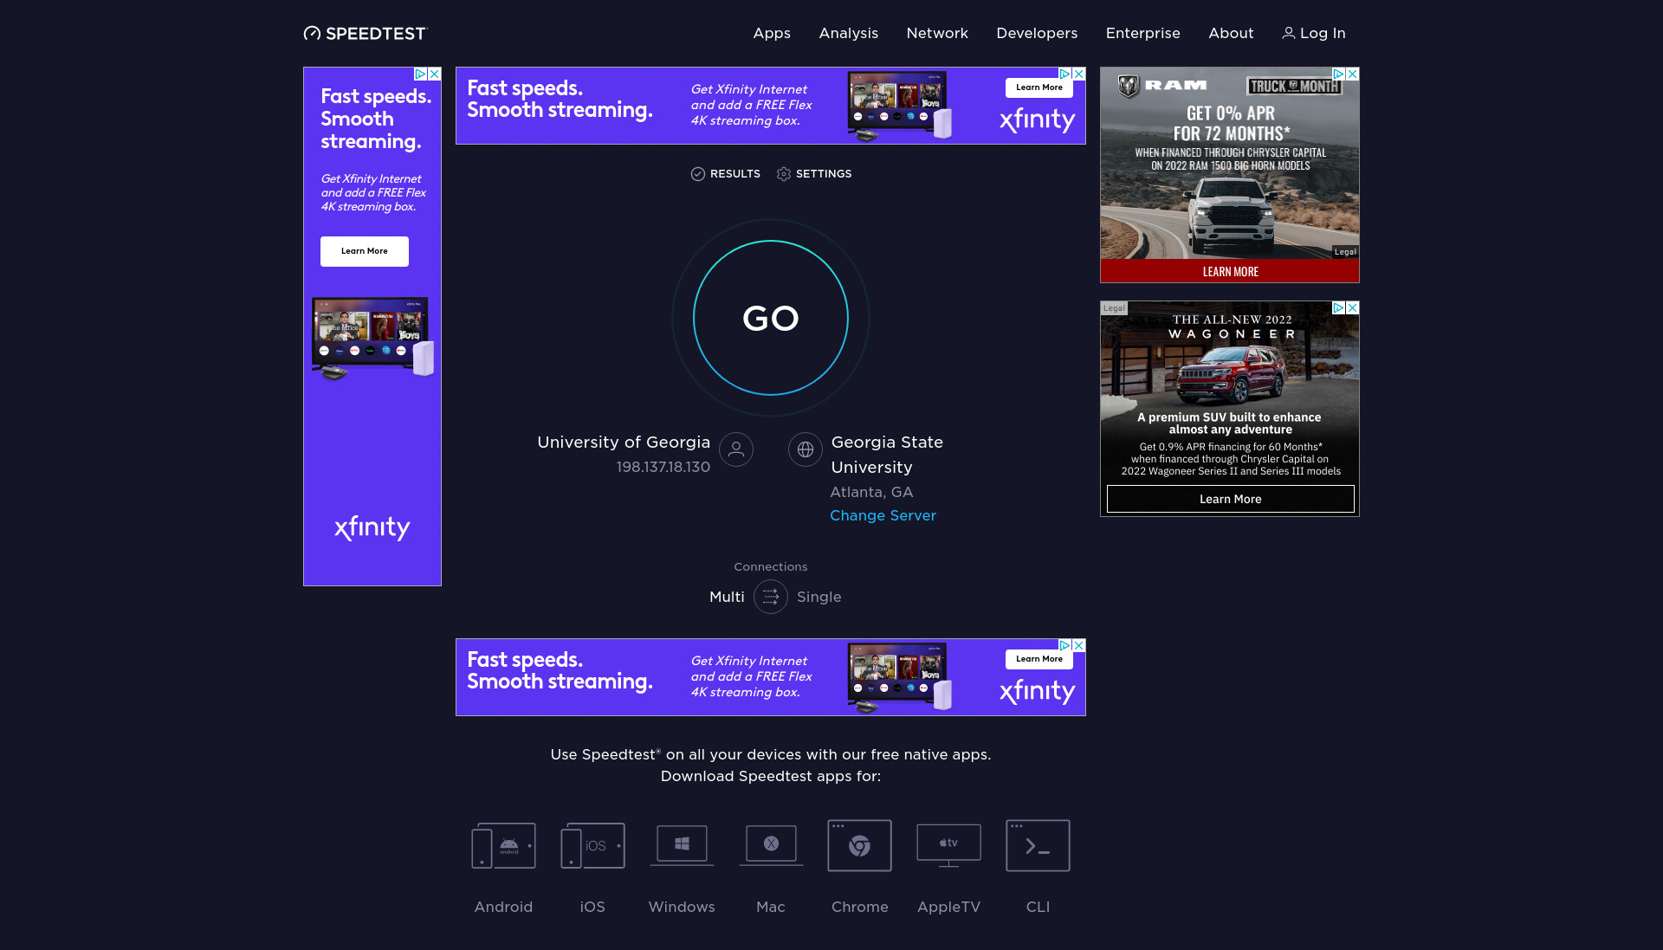Click University of Georgia ISP name
Image resolution: width=1663 pixels, height=950 pixels.
624,442
